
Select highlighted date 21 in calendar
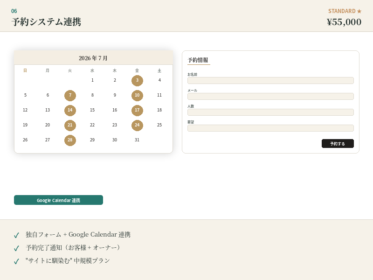click(x=70, y=125)
